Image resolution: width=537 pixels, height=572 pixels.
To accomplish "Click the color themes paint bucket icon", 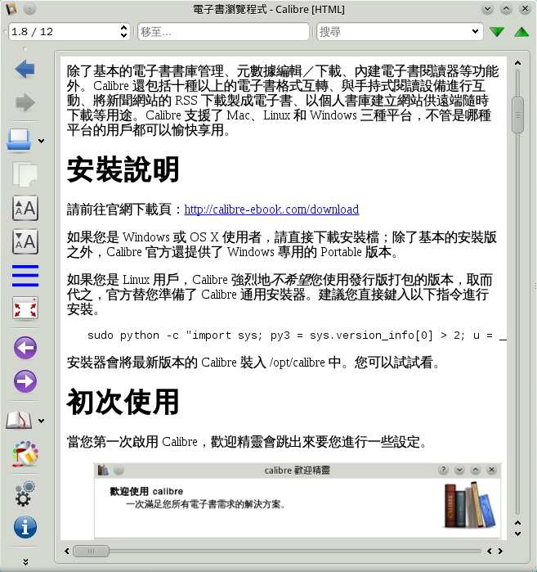I will point(25,454).
